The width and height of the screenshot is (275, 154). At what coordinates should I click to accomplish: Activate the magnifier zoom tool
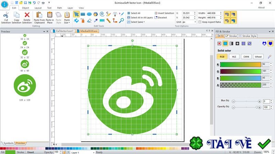(x=121, y=21)
